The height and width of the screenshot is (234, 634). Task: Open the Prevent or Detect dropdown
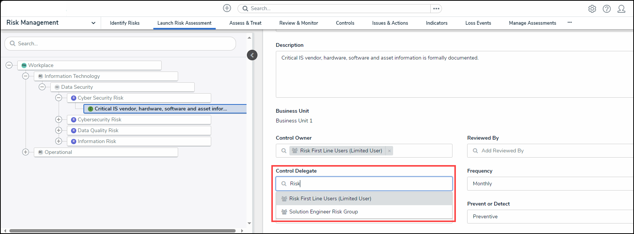coord(549,217)
